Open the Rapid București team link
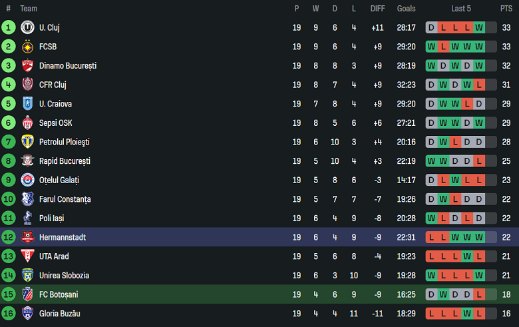519x327 pixels. pos(65,161)
